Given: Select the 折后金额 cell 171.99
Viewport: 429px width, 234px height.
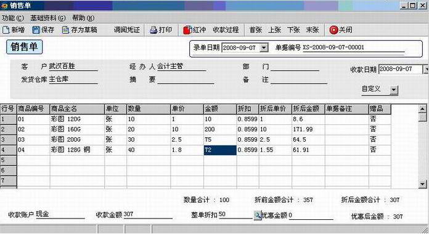Looking at the screenshot, I should click(308, 129).
